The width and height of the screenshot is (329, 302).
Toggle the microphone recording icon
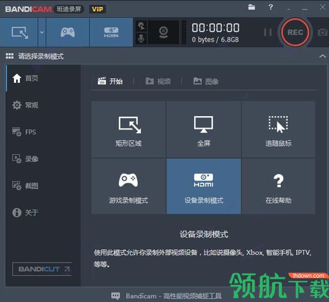coord(141,38)
